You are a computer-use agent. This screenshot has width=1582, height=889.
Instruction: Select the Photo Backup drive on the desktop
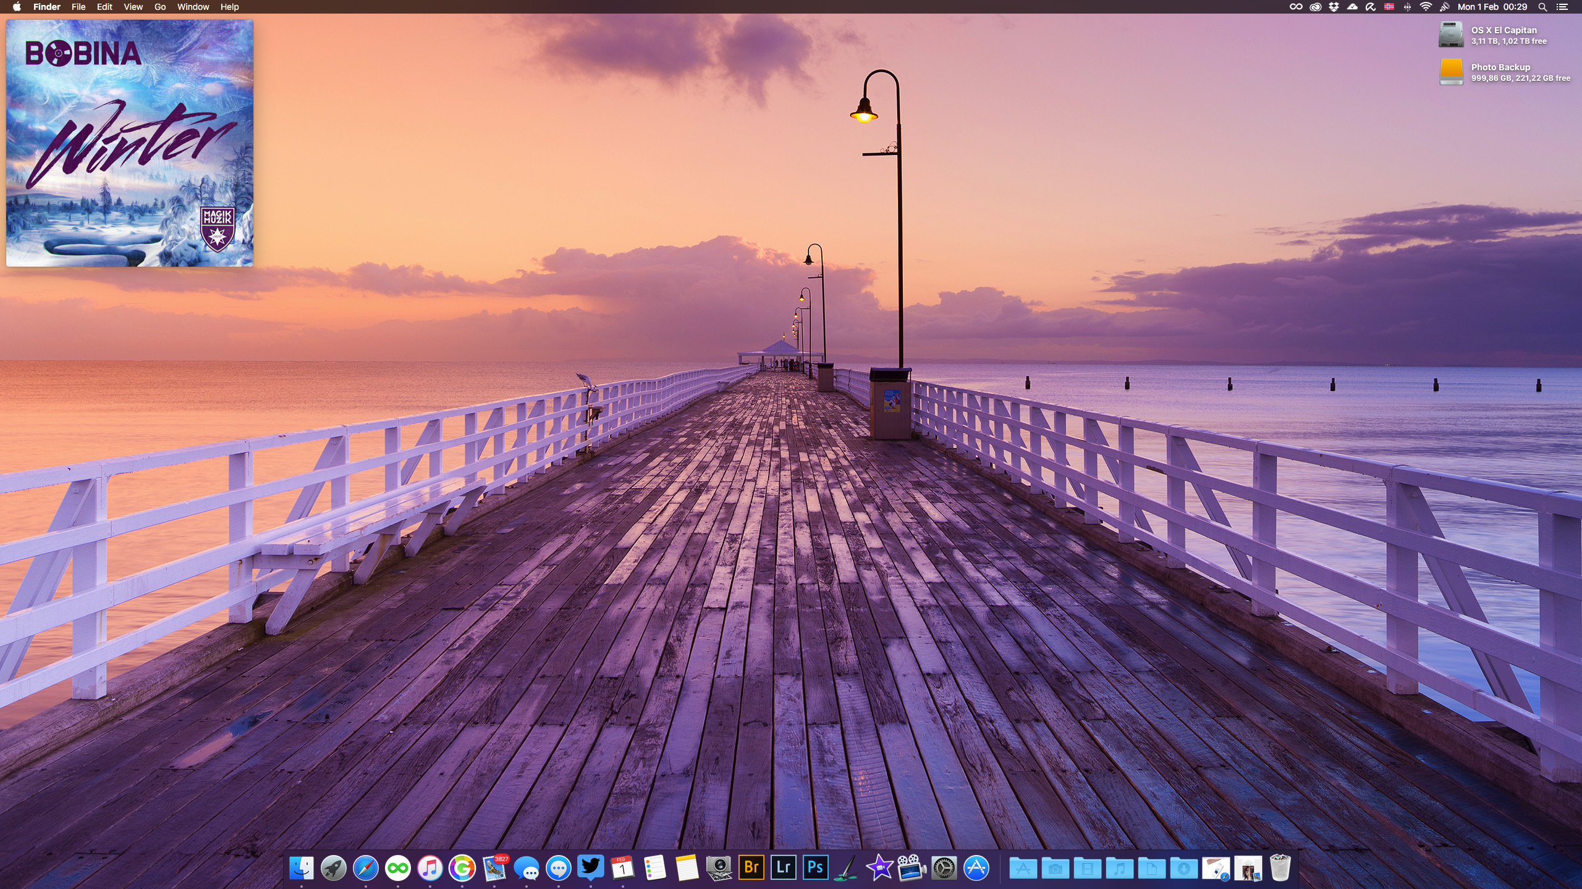coord(1451,72)
